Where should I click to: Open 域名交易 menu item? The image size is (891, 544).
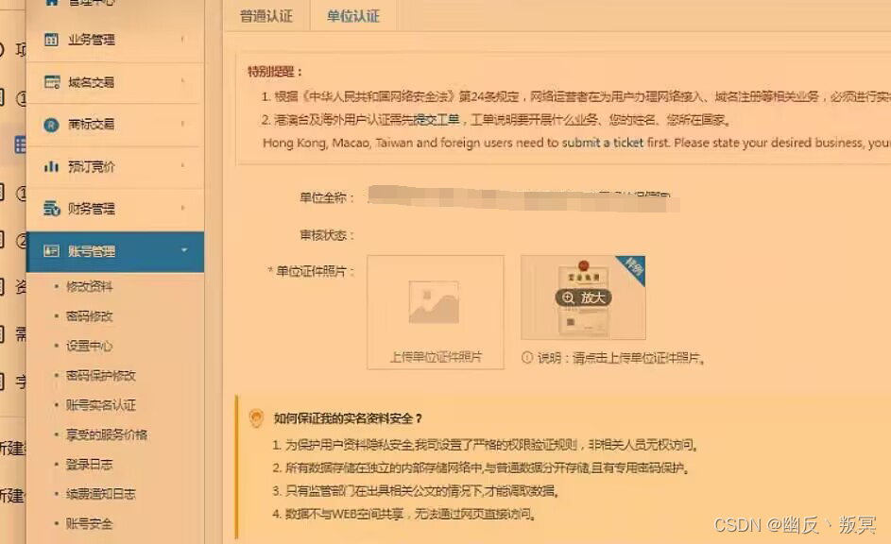(115, 82)
